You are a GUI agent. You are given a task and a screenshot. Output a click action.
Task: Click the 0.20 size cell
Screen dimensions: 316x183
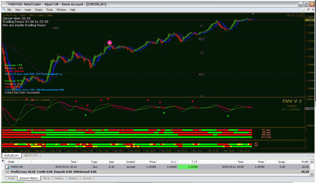click(x=111, y=167)
